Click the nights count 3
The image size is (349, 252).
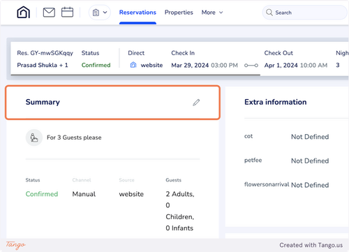(338, 65)
